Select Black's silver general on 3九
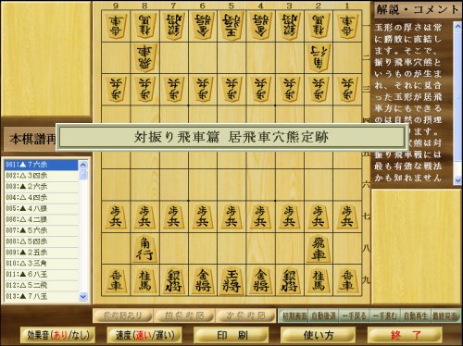 (289, 280)
